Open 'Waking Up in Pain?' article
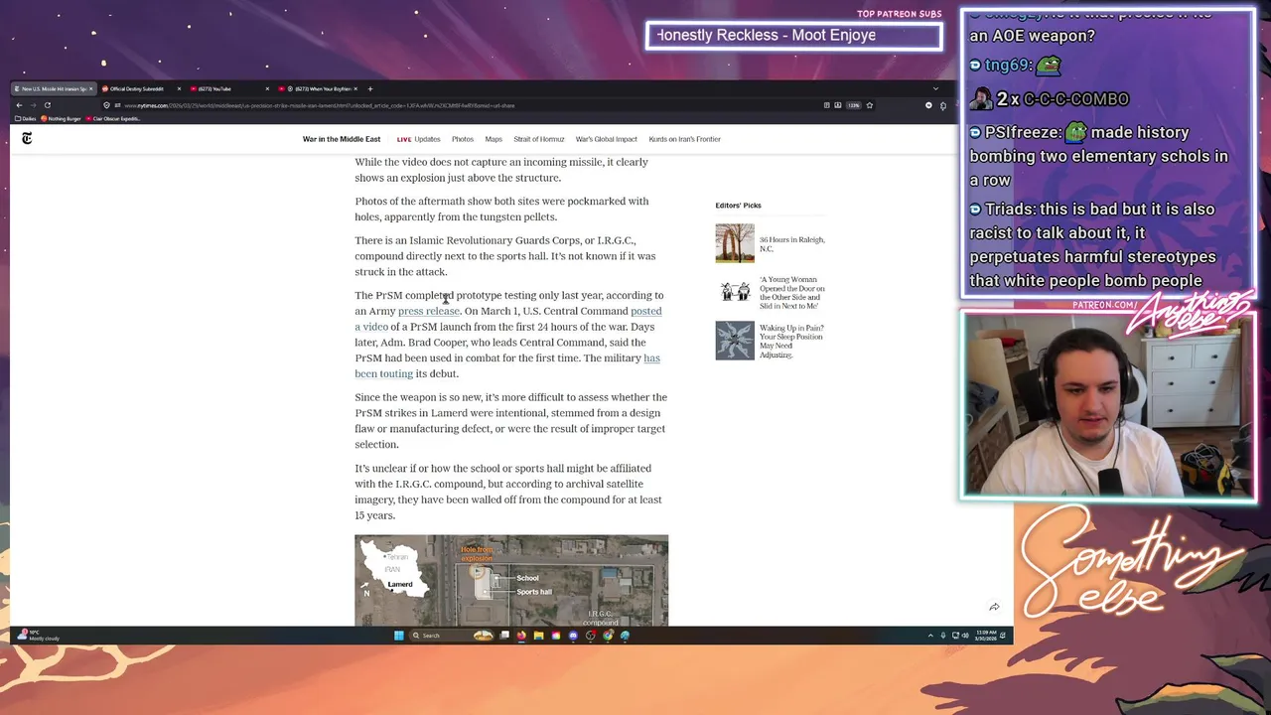Screen dimensions: 1271x715 point(792,341)
